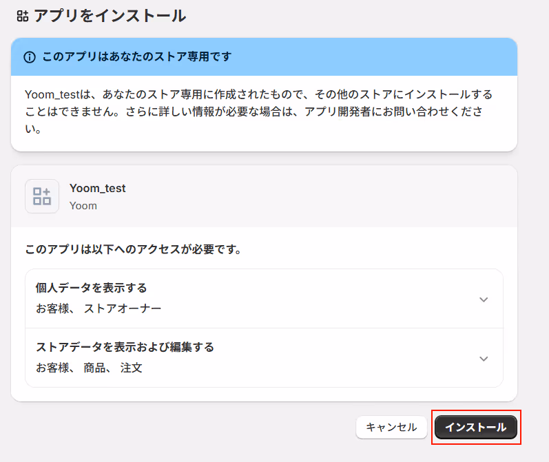Click the このアプリはあなたのストア専用です banner title
Viewport: 549px width, 462px height.
(x=137, y=56)
